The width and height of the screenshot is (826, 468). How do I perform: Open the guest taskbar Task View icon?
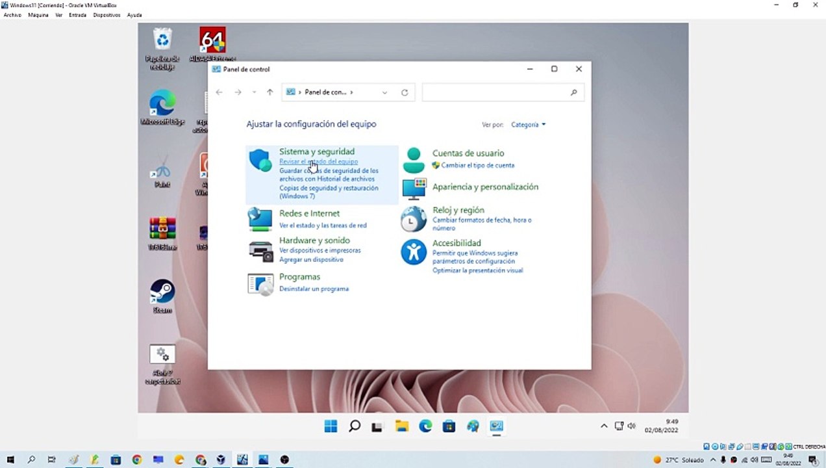coord(377,427)
